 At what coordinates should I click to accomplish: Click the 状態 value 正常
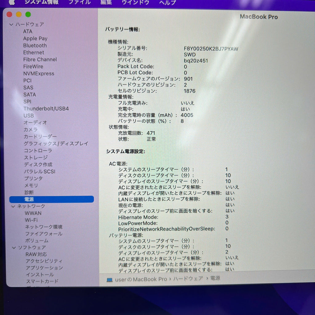(151, 139)
